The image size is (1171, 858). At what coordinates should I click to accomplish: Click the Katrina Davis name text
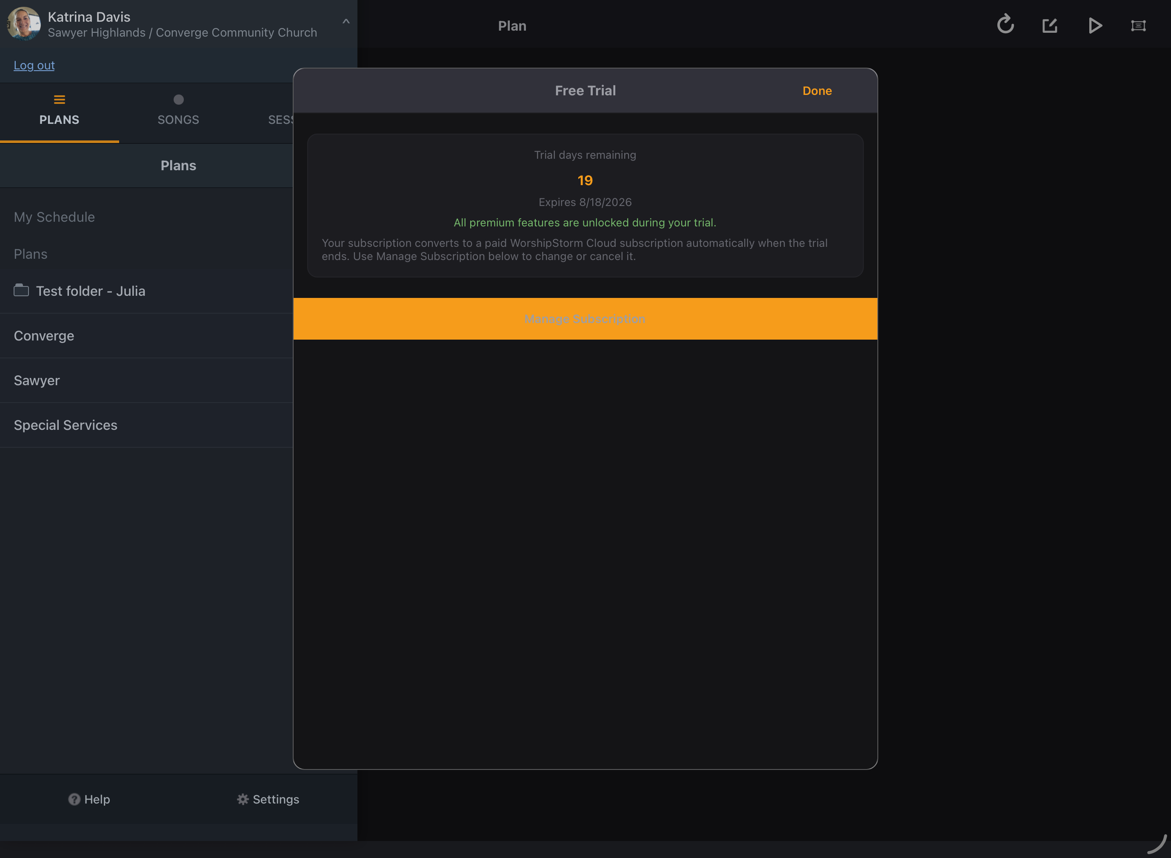tap(89, 17)
